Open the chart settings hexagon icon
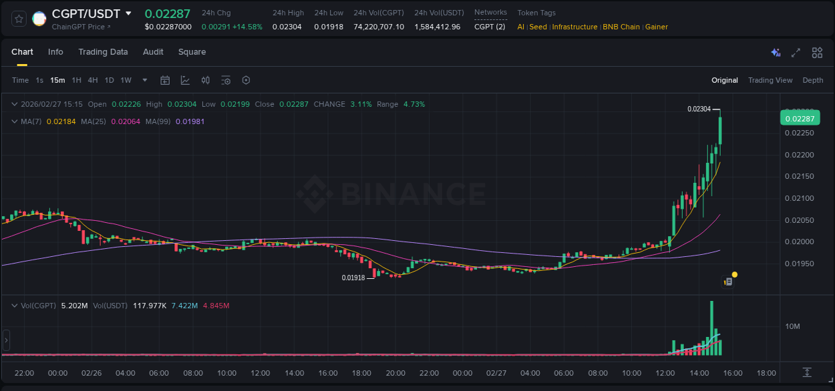Screen dimensions: 835x391 [246, 79]
